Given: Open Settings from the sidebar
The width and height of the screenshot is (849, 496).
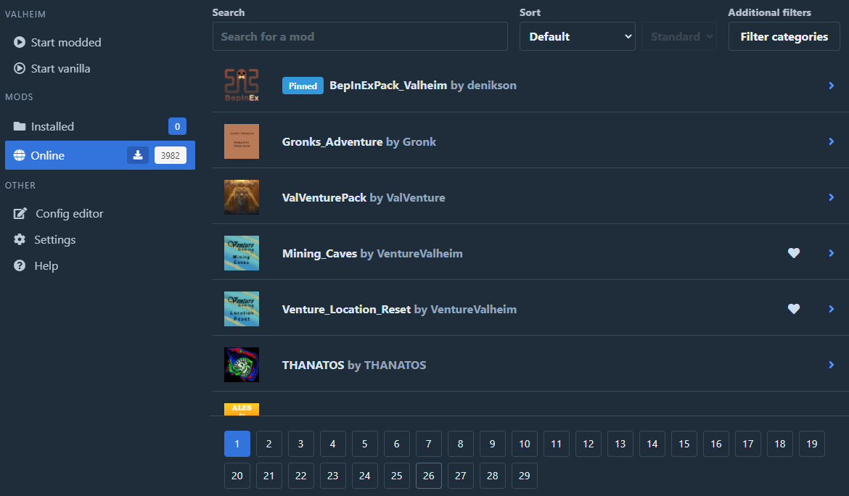Looking at the screenshot, I should [100, 239].
